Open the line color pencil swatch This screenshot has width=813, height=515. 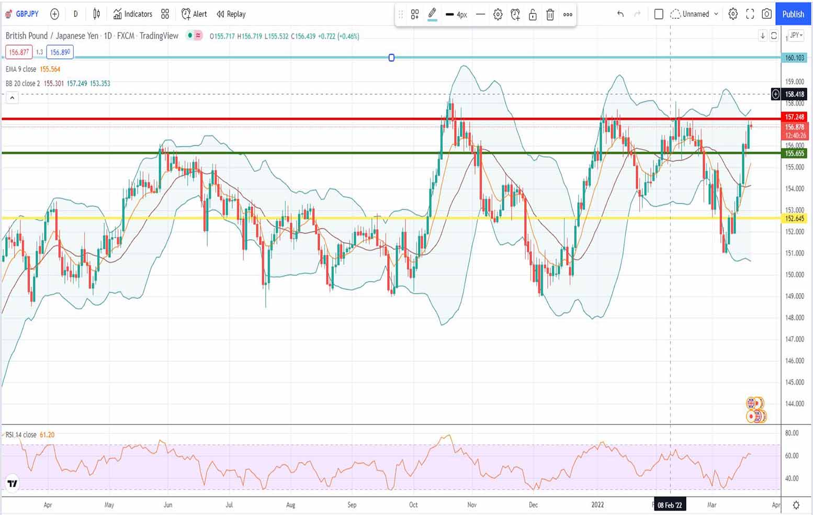(x=432, y=14)
